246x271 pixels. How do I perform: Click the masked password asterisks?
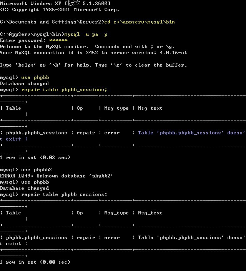[58, 40]
